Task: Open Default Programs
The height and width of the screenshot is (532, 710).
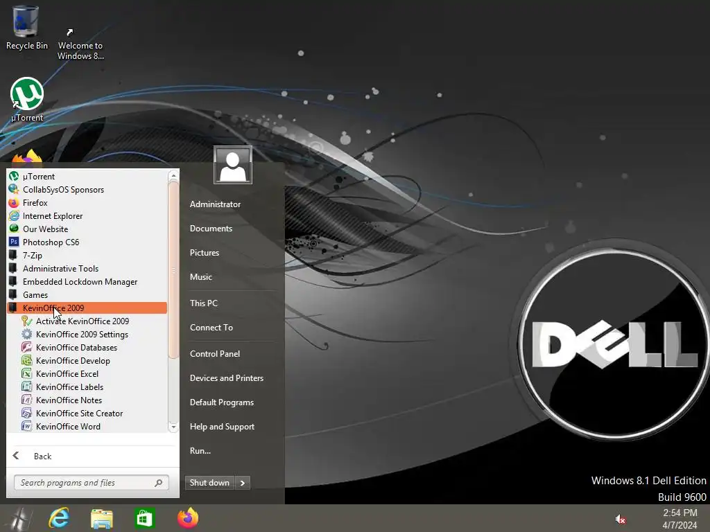Action: [x=221, y=402]
